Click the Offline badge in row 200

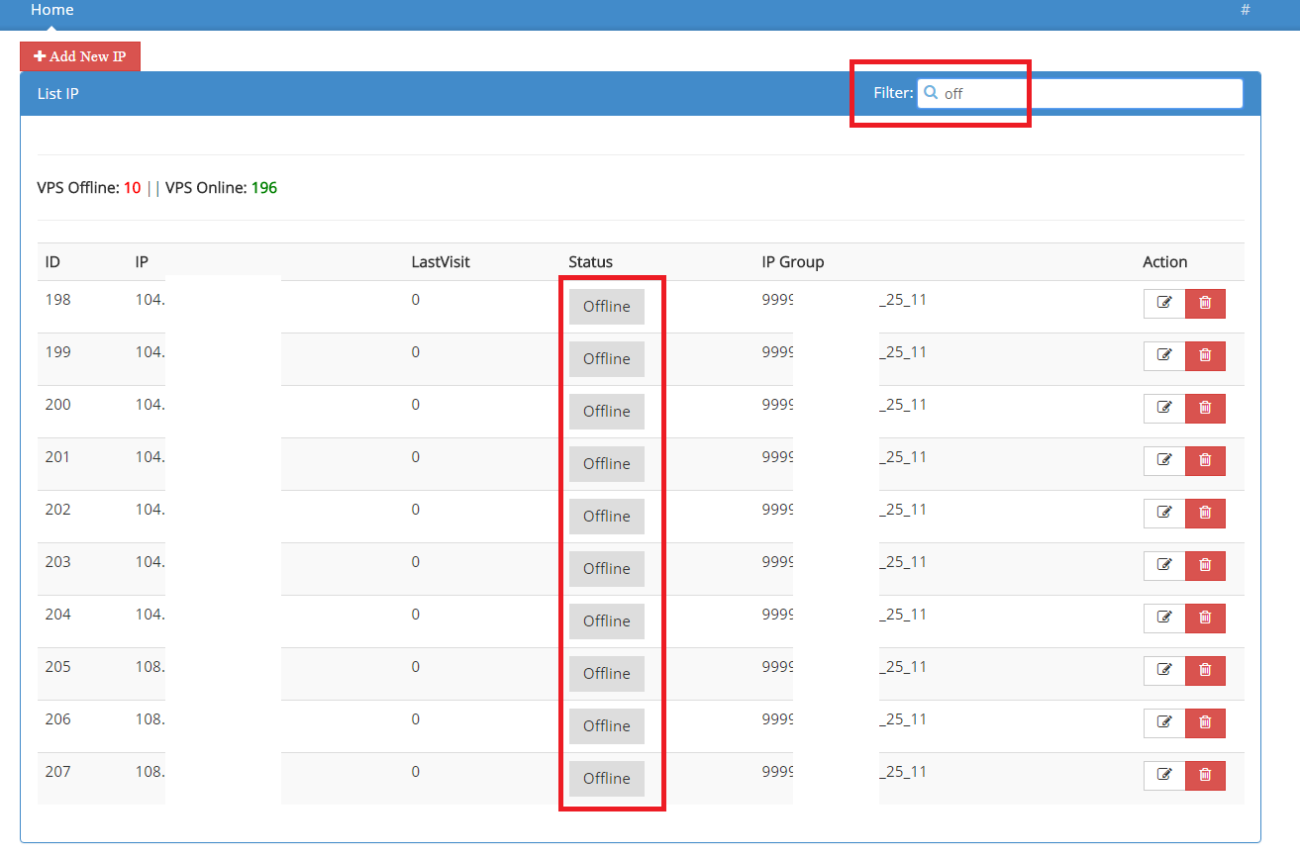607,412
